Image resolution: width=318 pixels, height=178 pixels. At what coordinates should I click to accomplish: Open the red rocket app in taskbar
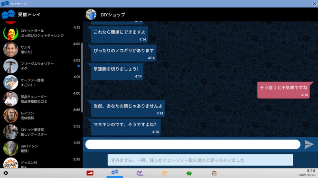pyautogui.click(x=90, y=173)
